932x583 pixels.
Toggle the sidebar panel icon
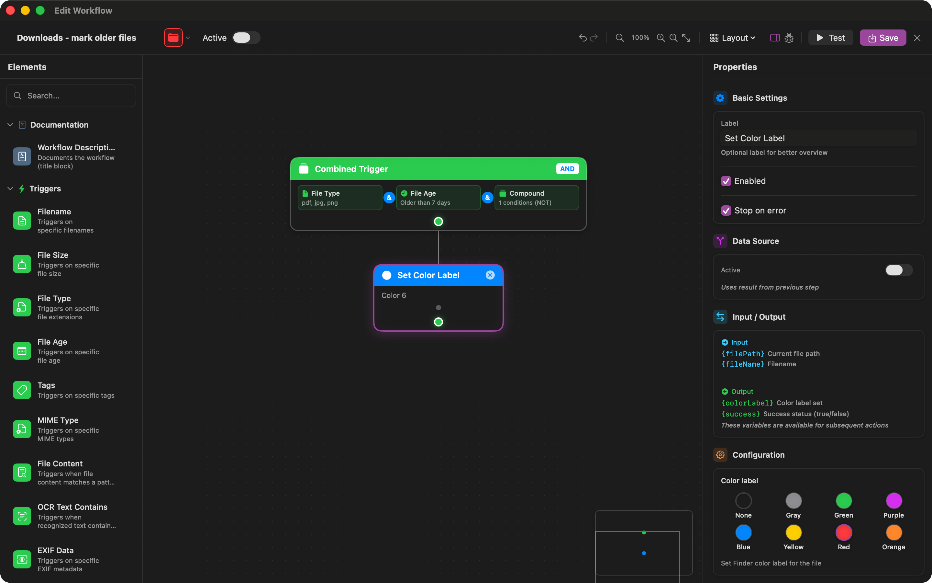(775, 38)
